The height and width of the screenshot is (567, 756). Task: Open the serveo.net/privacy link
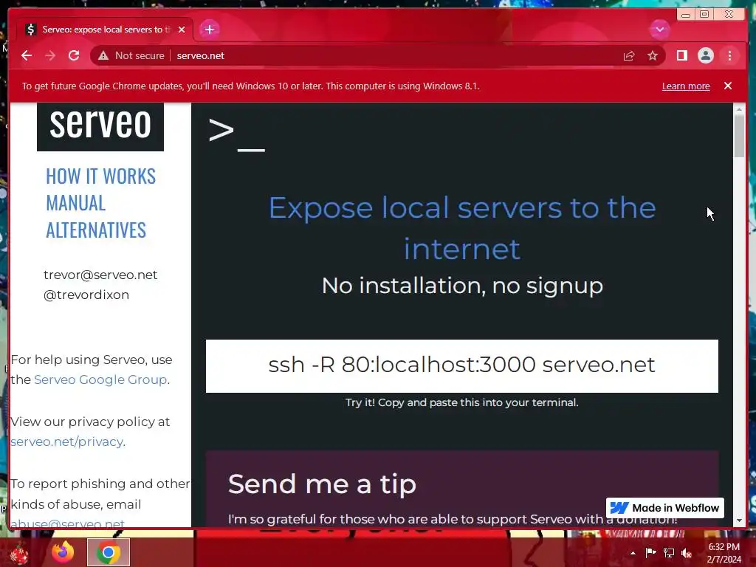[x=66, y=441]
